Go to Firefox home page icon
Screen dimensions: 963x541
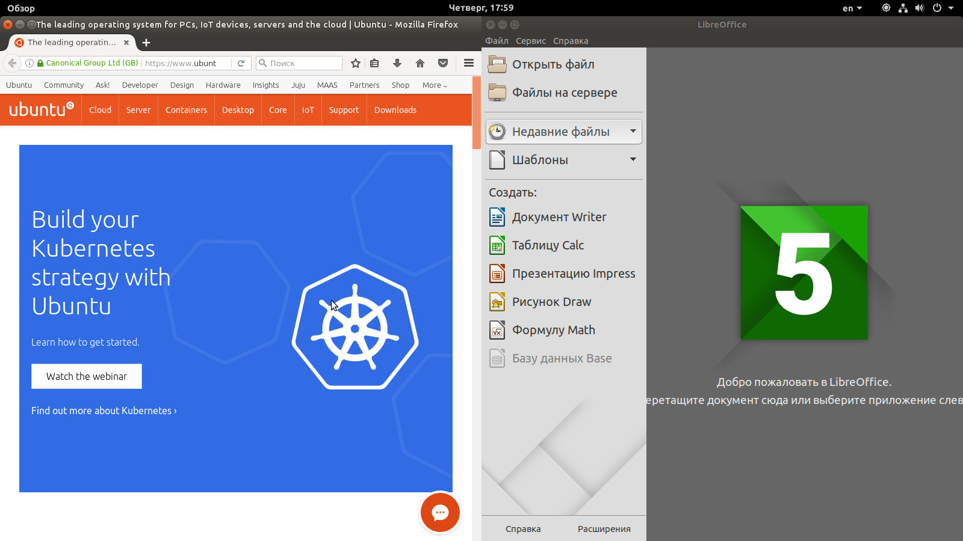click(420, 63)
